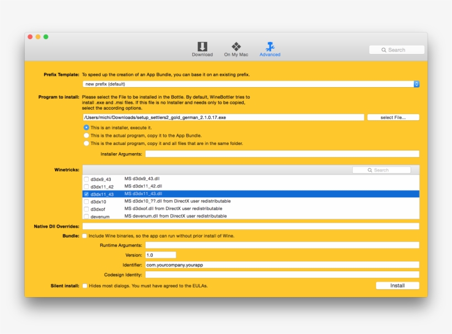Enable Include Wine binaries Bundle checkbox
The image size is (452, 334).
point(84,236)
